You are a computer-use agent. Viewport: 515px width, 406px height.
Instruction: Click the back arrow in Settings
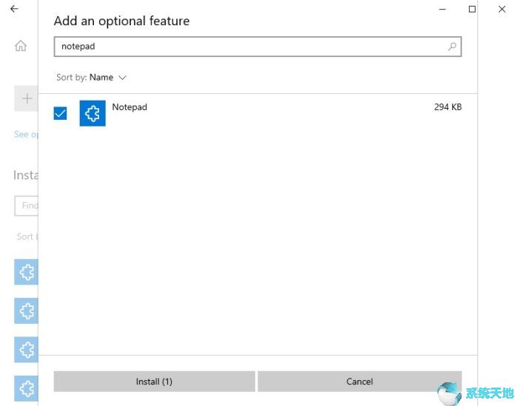pos(14,9)
